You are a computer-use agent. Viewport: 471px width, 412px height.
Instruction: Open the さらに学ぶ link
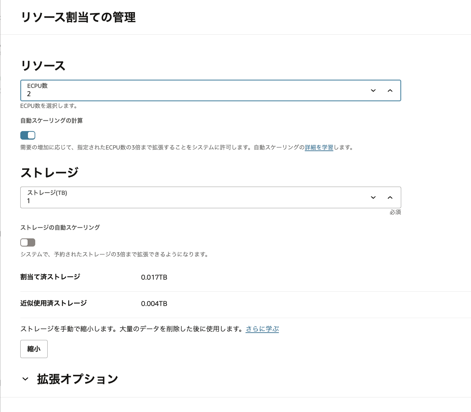pos(262,329)
